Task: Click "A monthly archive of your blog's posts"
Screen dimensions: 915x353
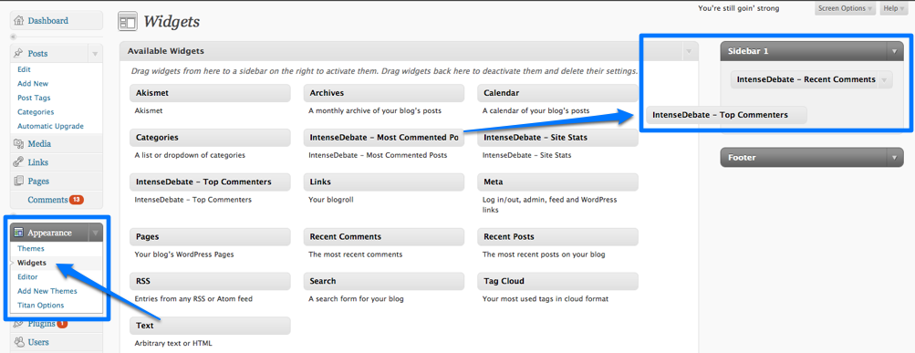Action: pyautogui.click(x=375, y=110)
